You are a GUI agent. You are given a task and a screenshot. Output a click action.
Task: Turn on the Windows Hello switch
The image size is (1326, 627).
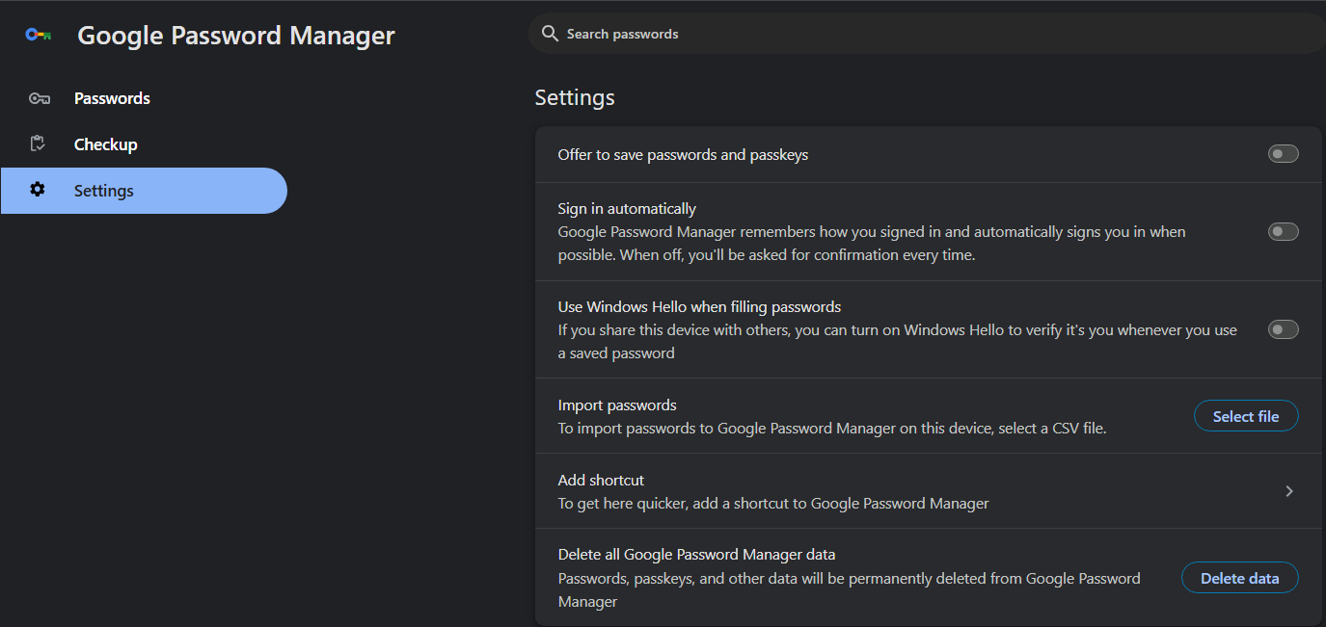pos(1283,329)
